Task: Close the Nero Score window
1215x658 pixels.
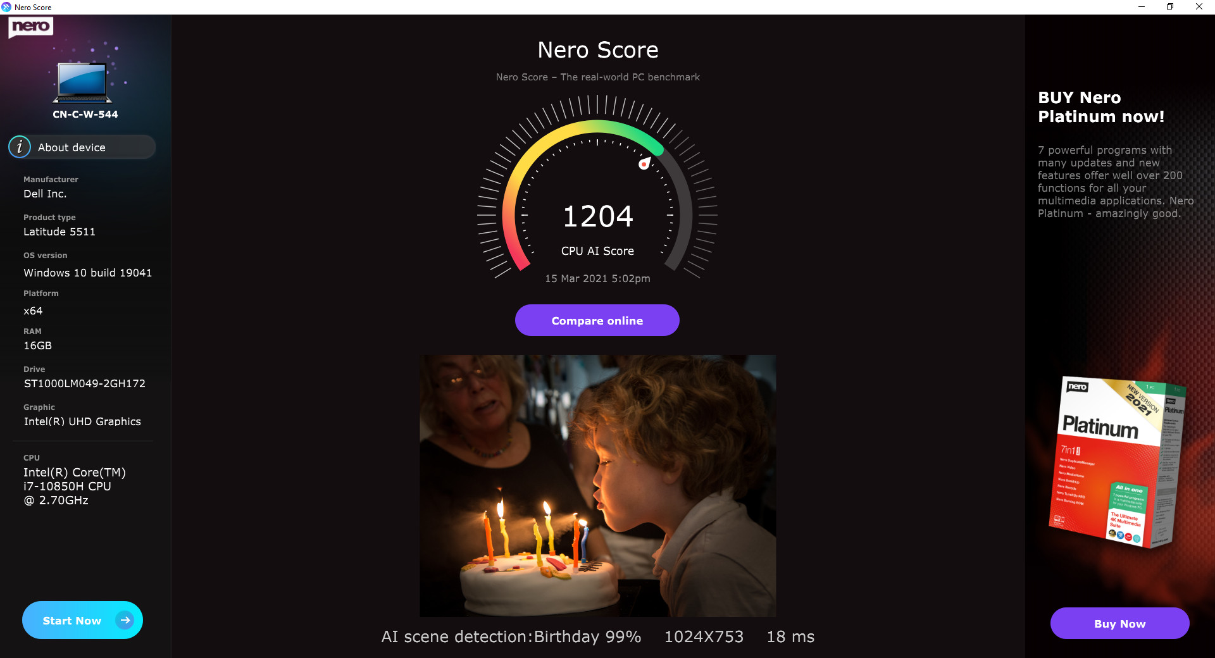Action: click(1199, 7)
